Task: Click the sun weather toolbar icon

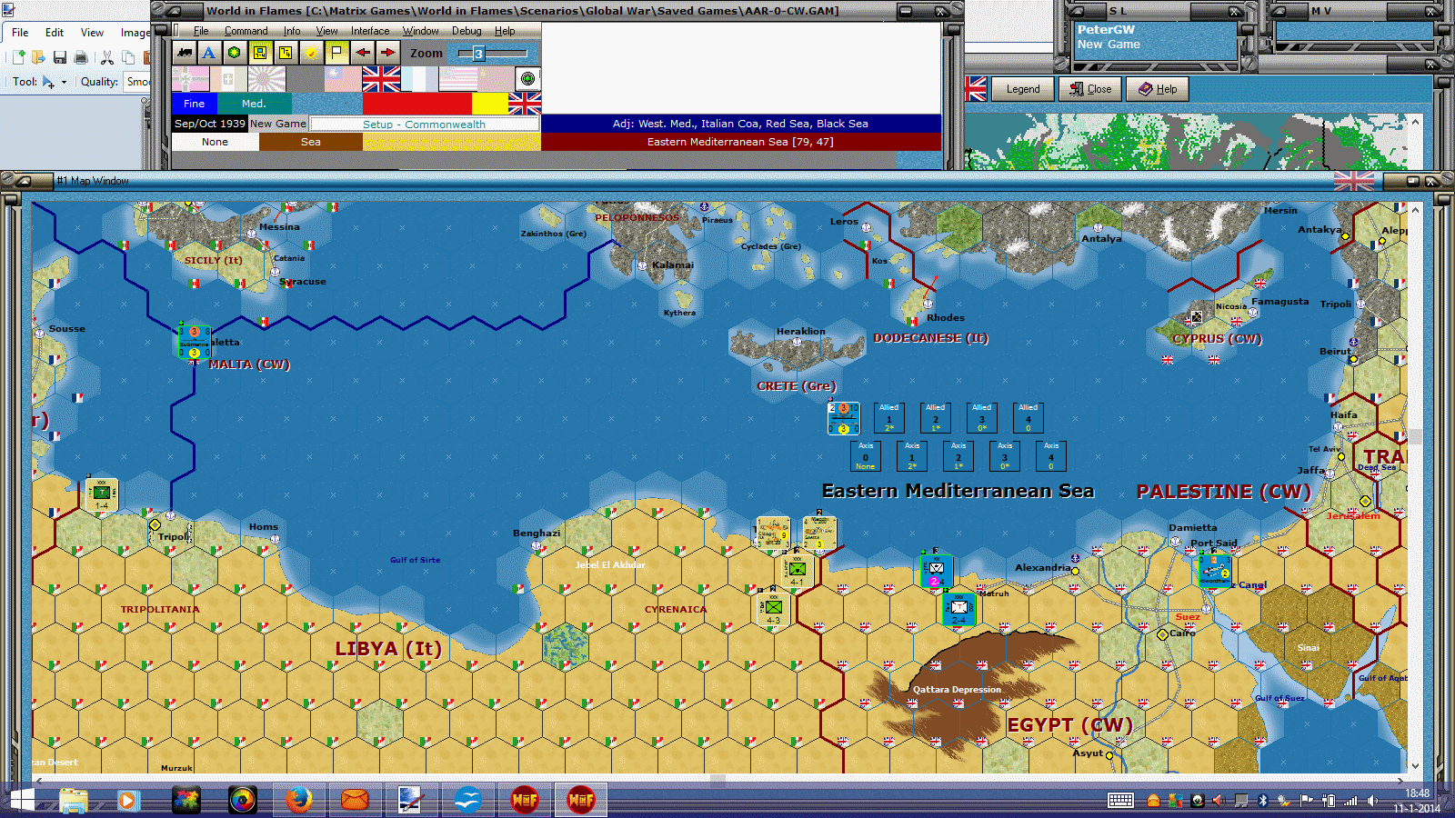Action: [x=311, y=53]
